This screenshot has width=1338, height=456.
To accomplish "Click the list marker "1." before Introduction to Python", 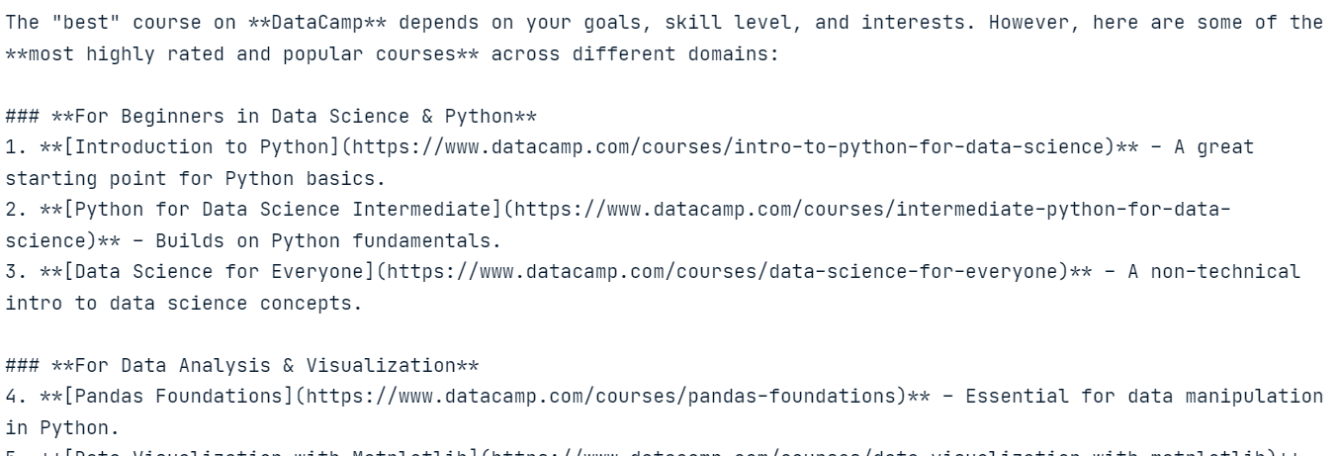I will (17, 147).
